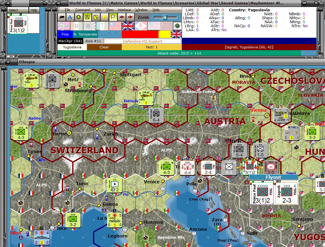Adjust the Zoom slider
325x247 pixels.
[x=165, y=17]
